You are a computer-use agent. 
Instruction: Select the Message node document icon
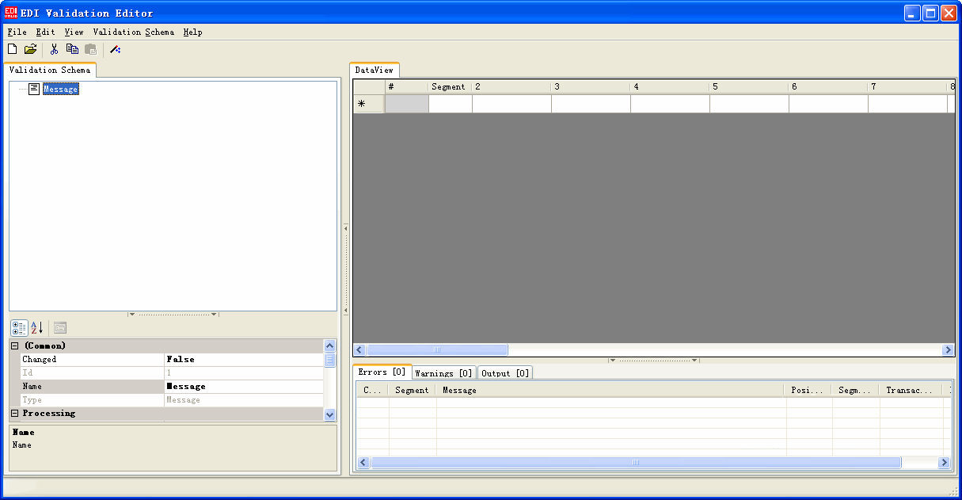34,89
